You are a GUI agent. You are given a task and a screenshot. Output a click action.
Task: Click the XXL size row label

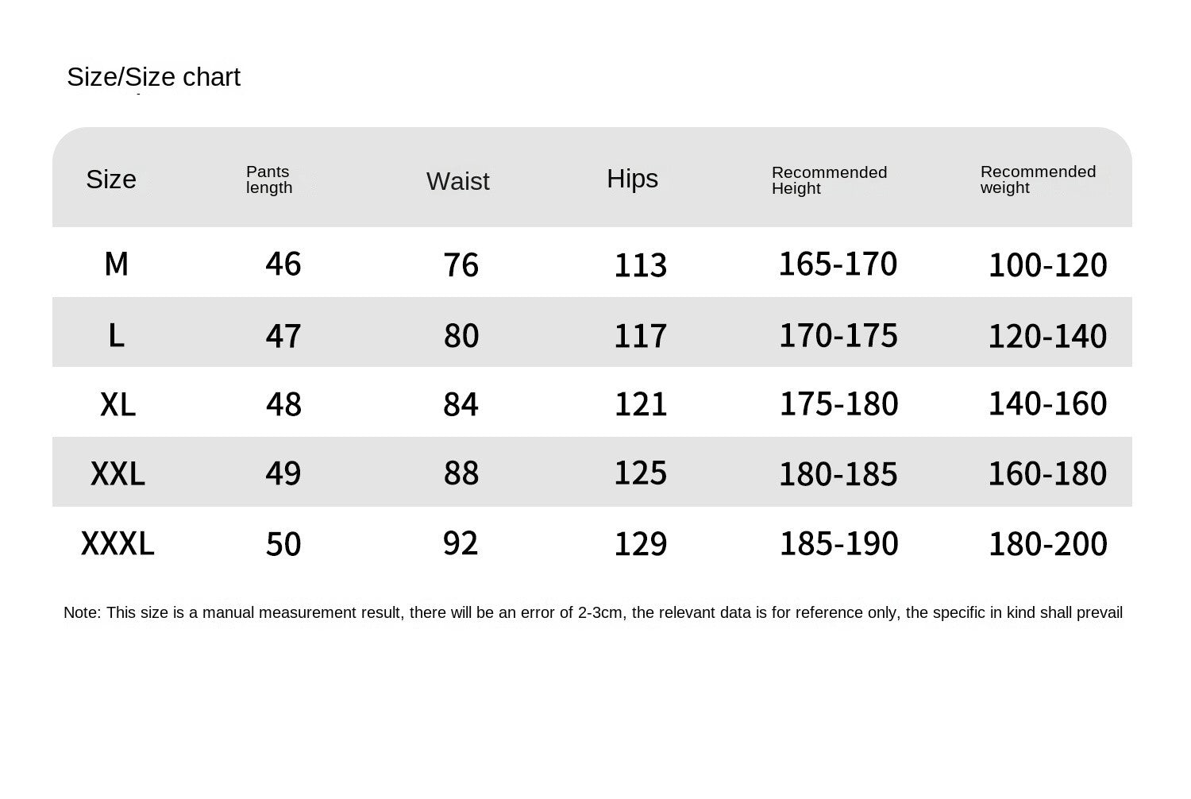(x=118, y=474)
